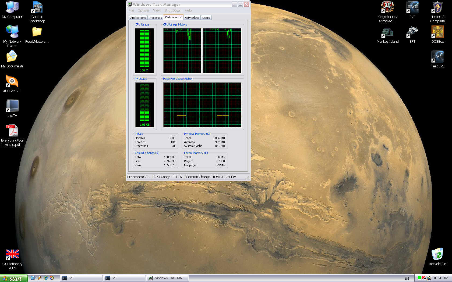Viewport: 452px width, 282px height.
Task: Open the Options menu
Action: (x=143, y=10)
